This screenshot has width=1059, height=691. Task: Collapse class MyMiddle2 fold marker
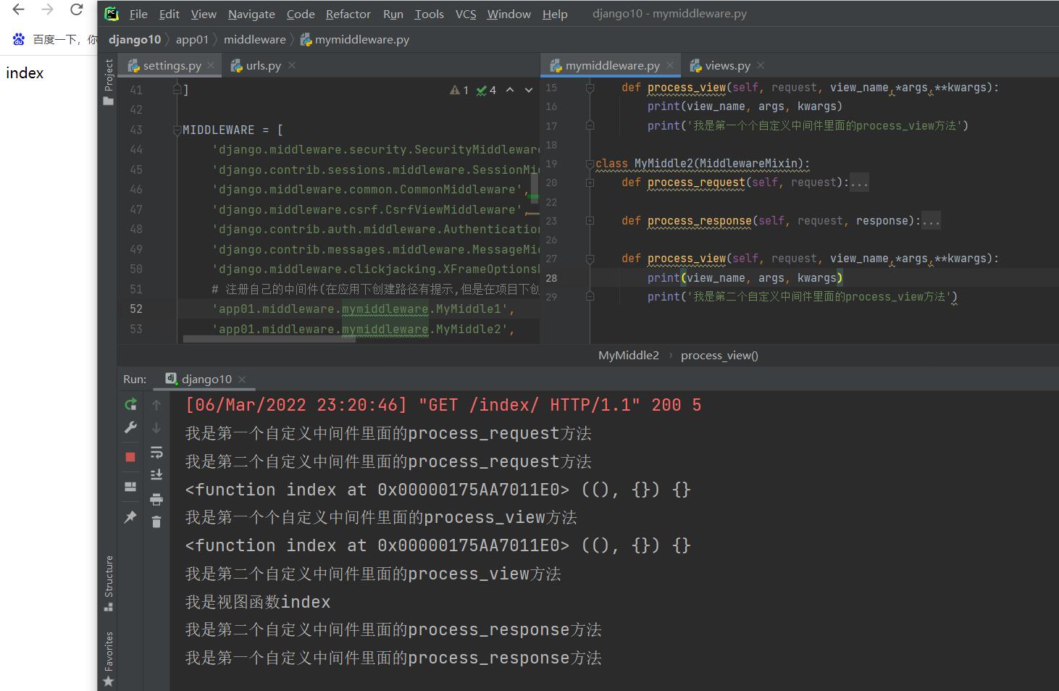click(x=590, y=164)
